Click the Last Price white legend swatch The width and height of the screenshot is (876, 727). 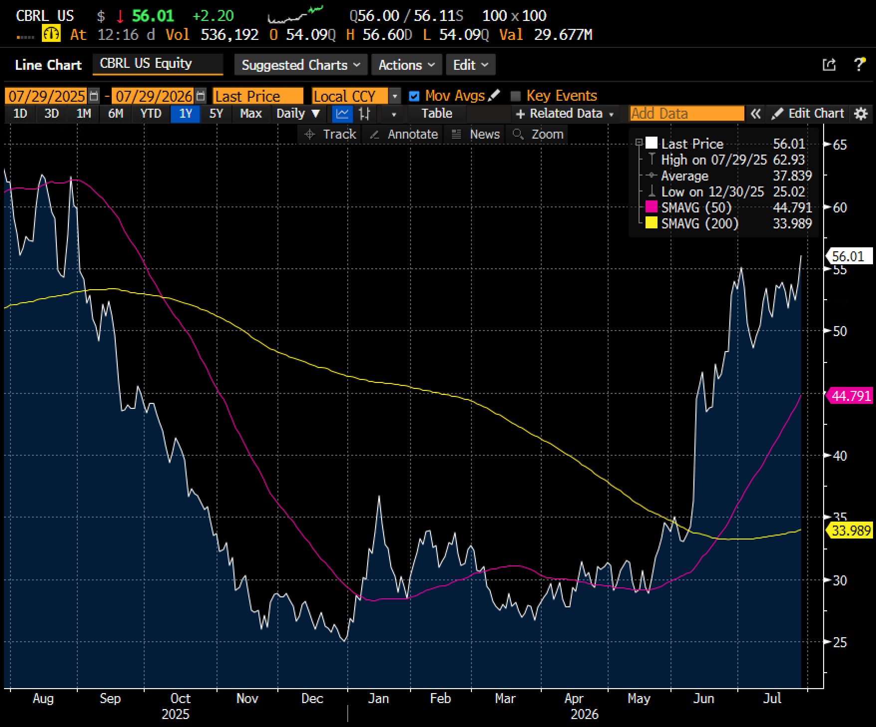pos(652,144)
